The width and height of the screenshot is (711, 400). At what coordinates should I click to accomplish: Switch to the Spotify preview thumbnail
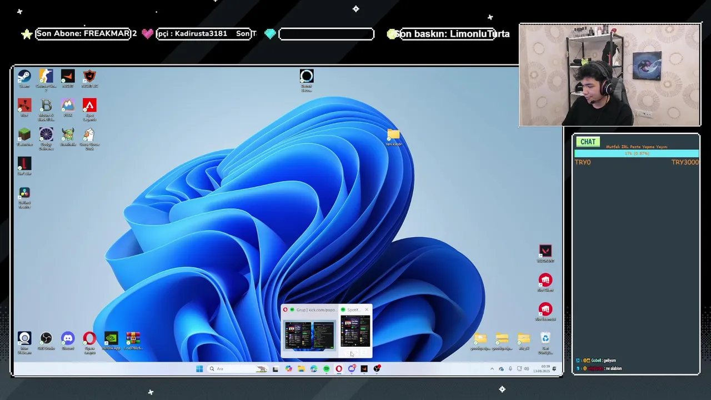pos(355,332)
